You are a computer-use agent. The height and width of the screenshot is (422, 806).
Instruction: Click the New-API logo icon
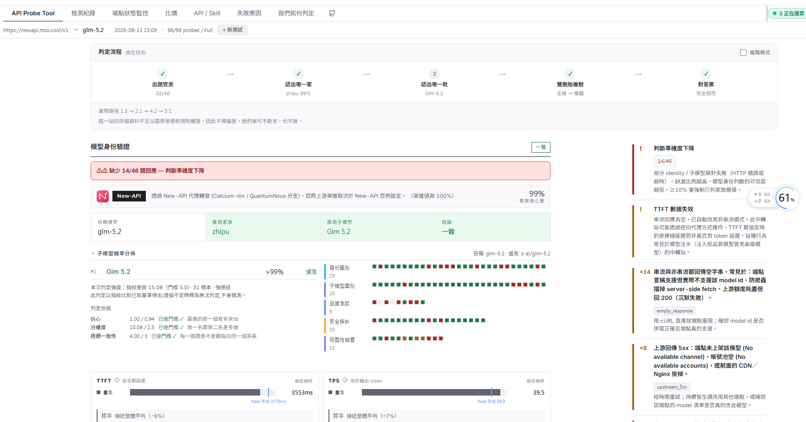pos(103,196)
